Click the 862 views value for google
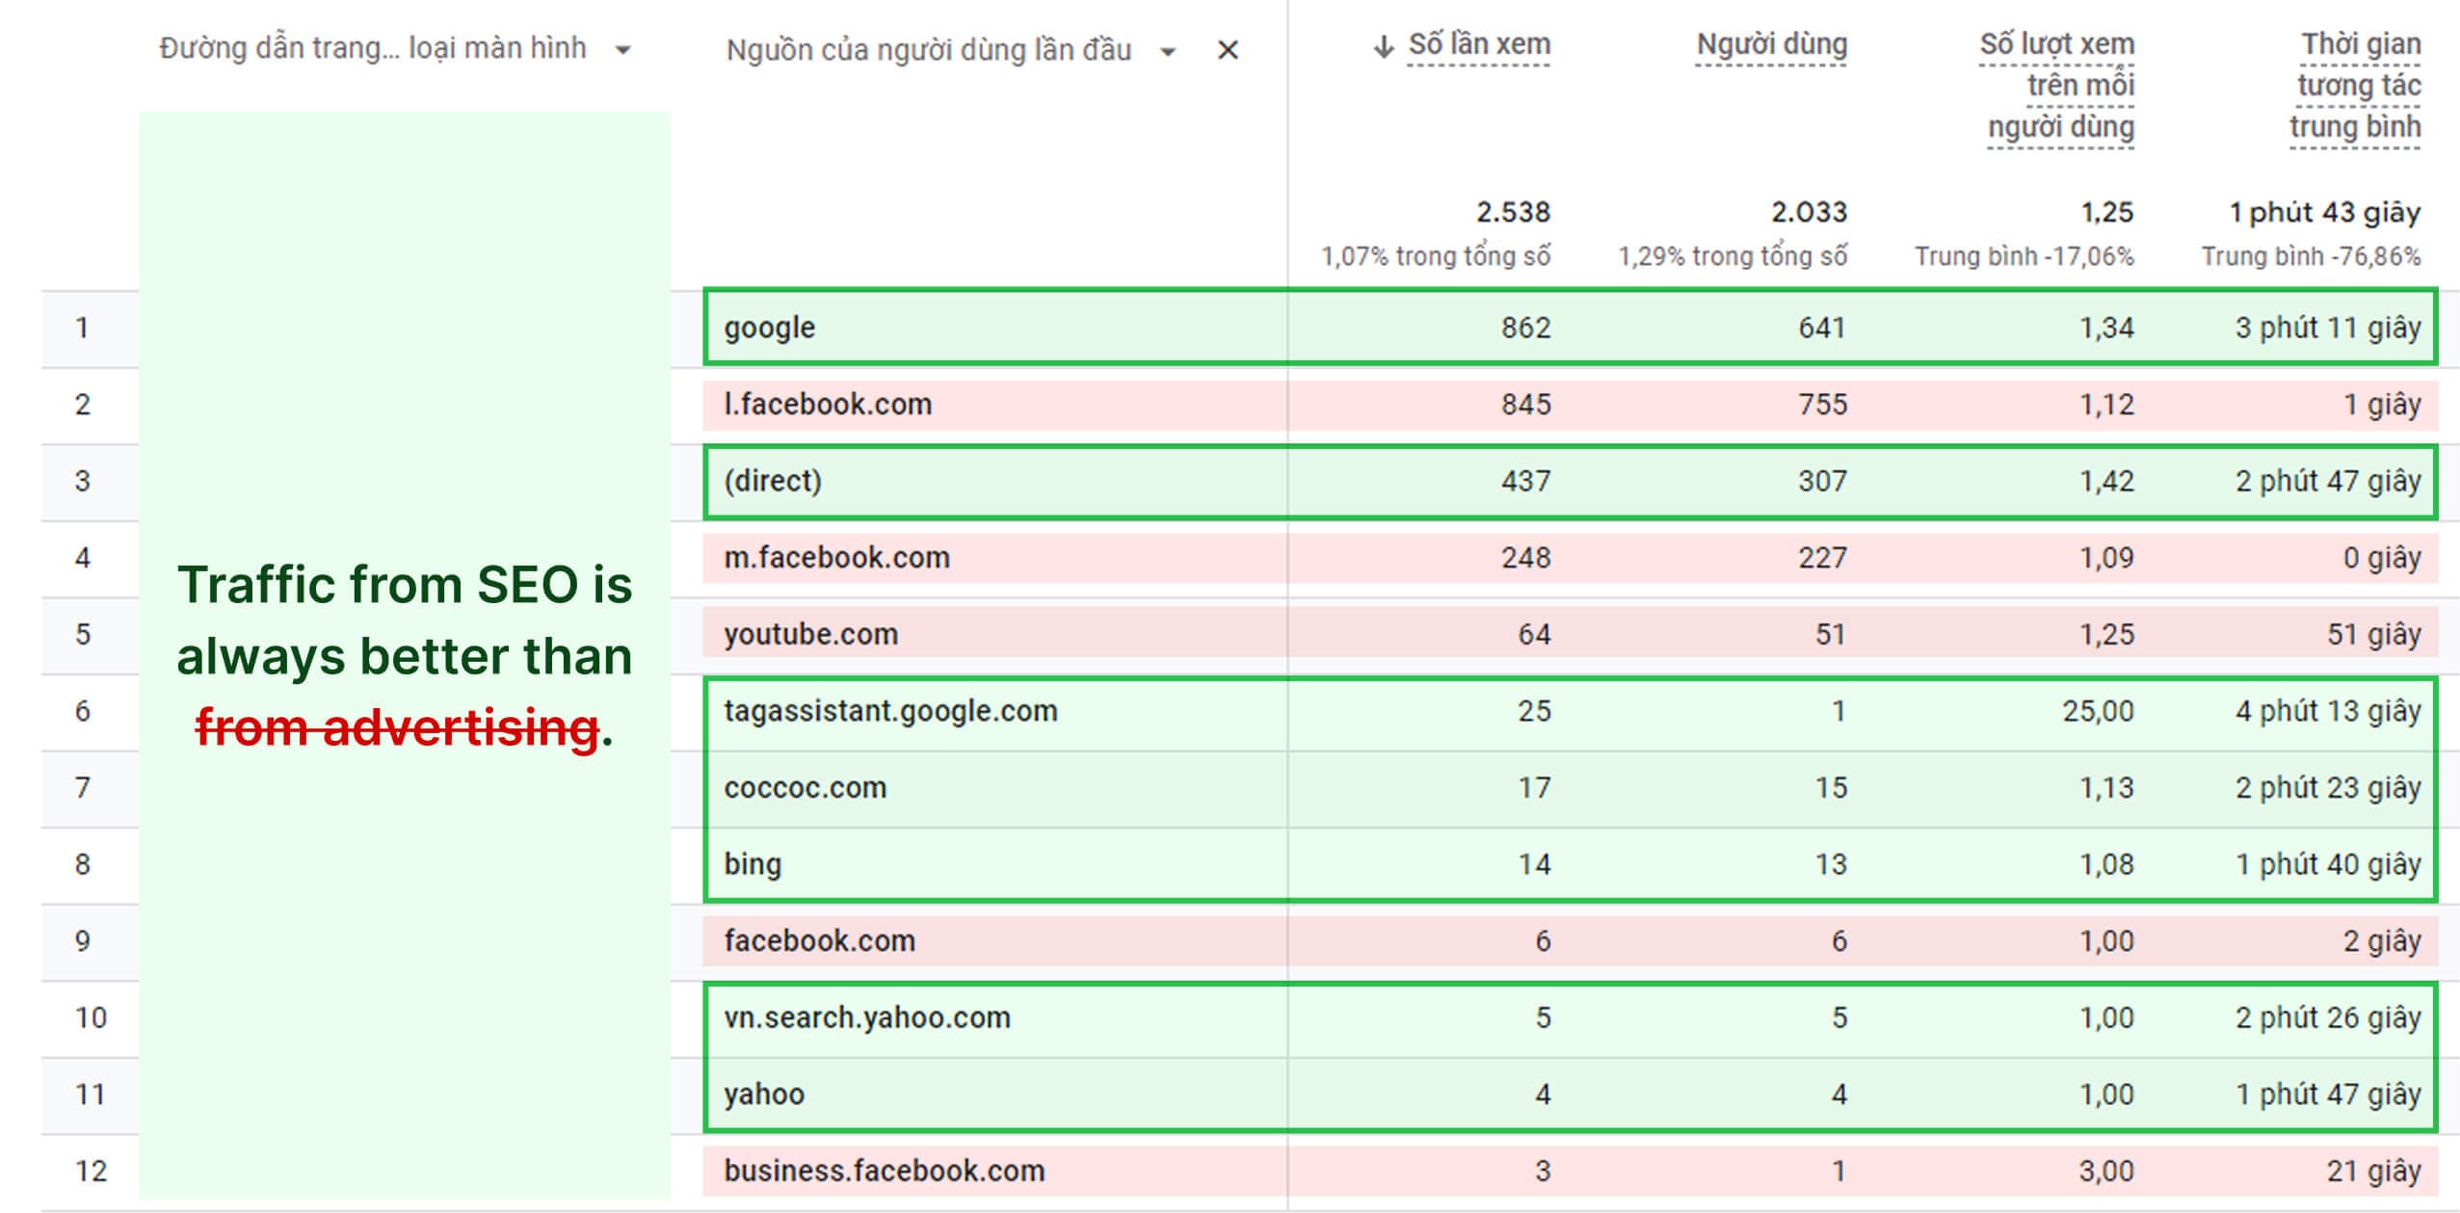This screenshot has height=1213, width=2460. (1525, 328)
